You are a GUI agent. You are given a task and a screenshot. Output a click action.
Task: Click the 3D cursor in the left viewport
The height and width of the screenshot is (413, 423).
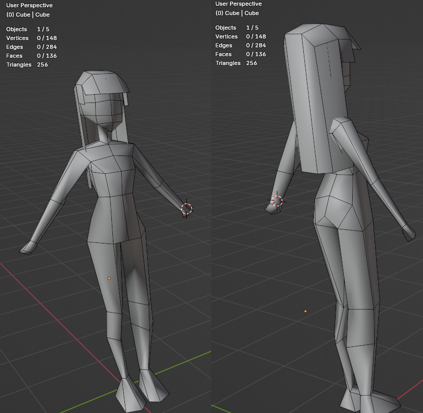[x=186, y=209]
